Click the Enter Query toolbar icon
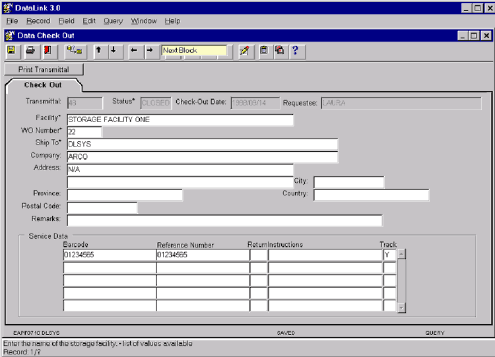This screenshot has height=357, width=495. tap(75, 51)
